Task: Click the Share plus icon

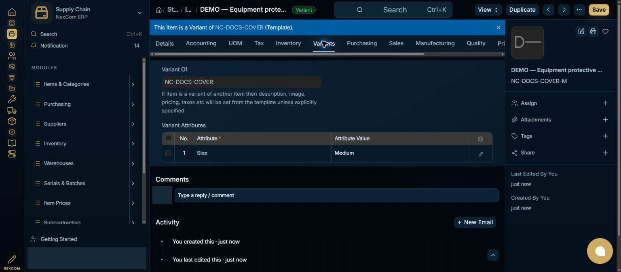Action: (x=605, y=153)
